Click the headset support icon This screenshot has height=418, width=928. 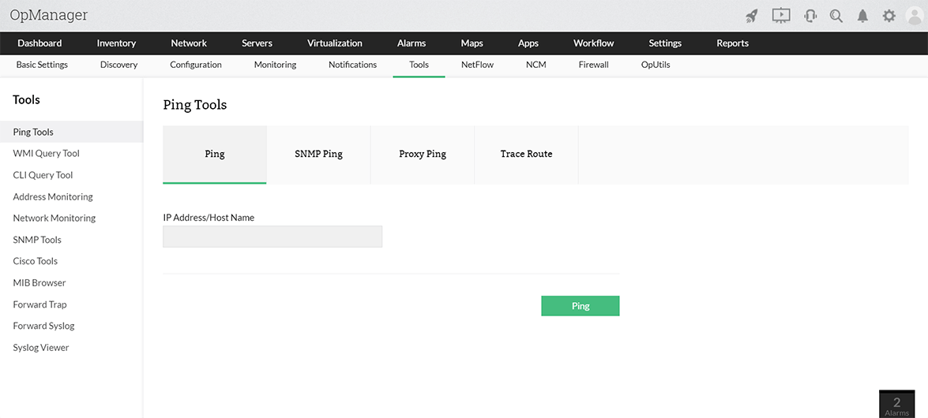click(x=810, y=16)
